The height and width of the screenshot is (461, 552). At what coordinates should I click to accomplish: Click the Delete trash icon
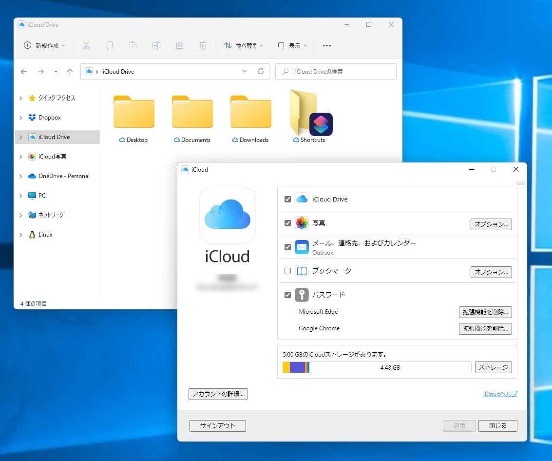(203, 45)
